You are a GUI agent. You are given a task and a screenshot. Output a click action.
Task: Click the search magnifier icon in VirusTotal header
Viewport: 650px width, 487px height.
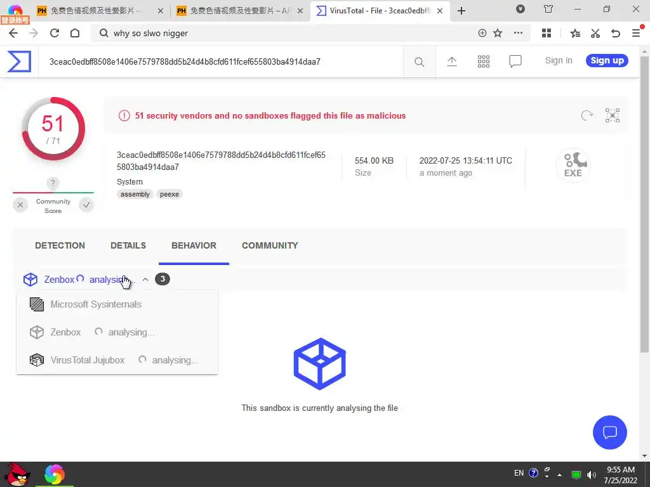[419, 62]
